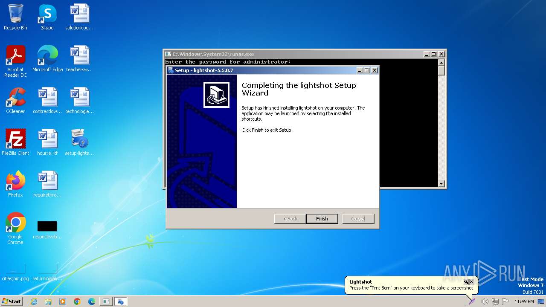Click the Lightshot feather tray icon
Image resolution: width=546 pixels, height=307 pixels.
pos(472,301)
